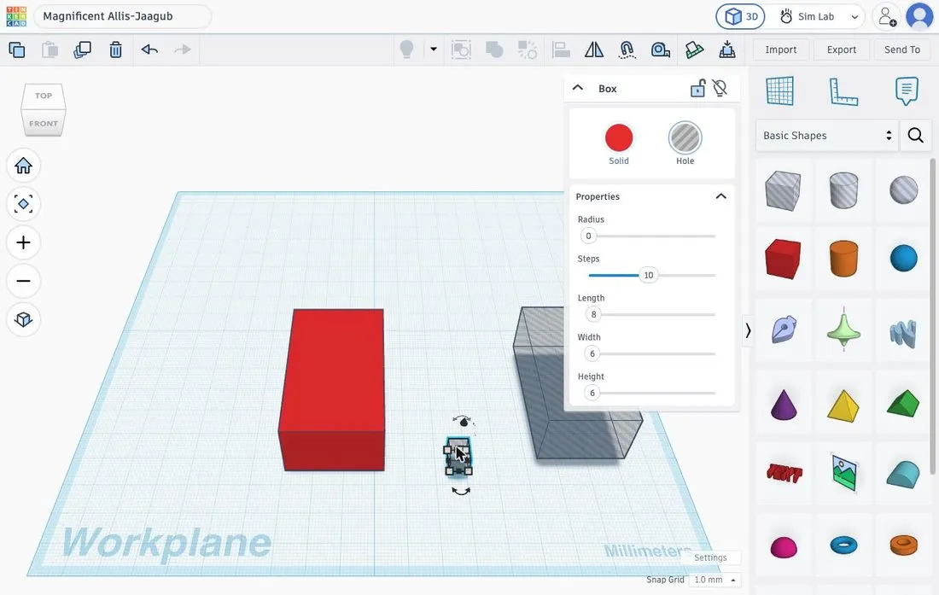Open the Snap Grid 1.0 mm dropdown
Image resolution: width=939 pixels, height=595 pixels.
[x=714, y=580]
